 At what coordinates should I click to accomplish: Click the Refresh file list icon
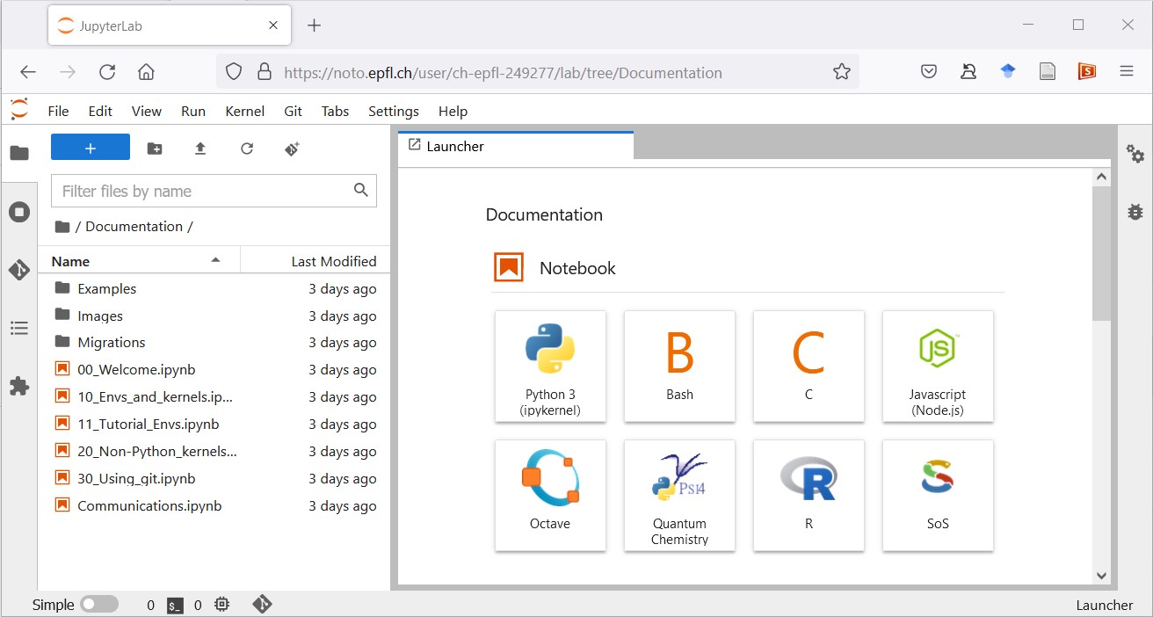[x=247, y=148]
